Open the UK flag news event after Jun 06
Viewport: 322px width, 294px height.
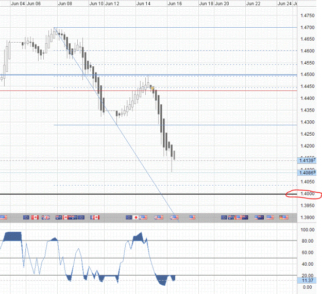(46, 217)
